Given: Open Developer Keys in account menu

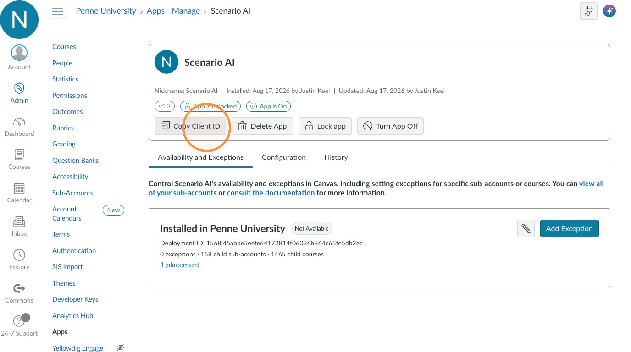Looking at the screenshot, I should click(x=75, y=299).
